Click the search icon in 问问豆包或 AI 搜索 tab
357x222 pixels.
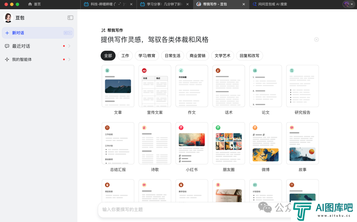pos(255,4)
